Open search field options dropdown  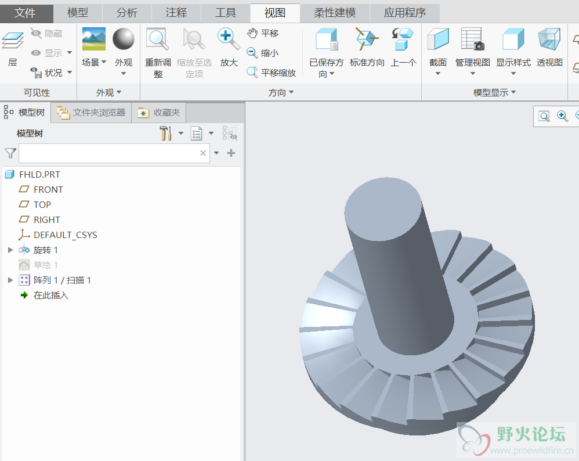click(216, 153)
